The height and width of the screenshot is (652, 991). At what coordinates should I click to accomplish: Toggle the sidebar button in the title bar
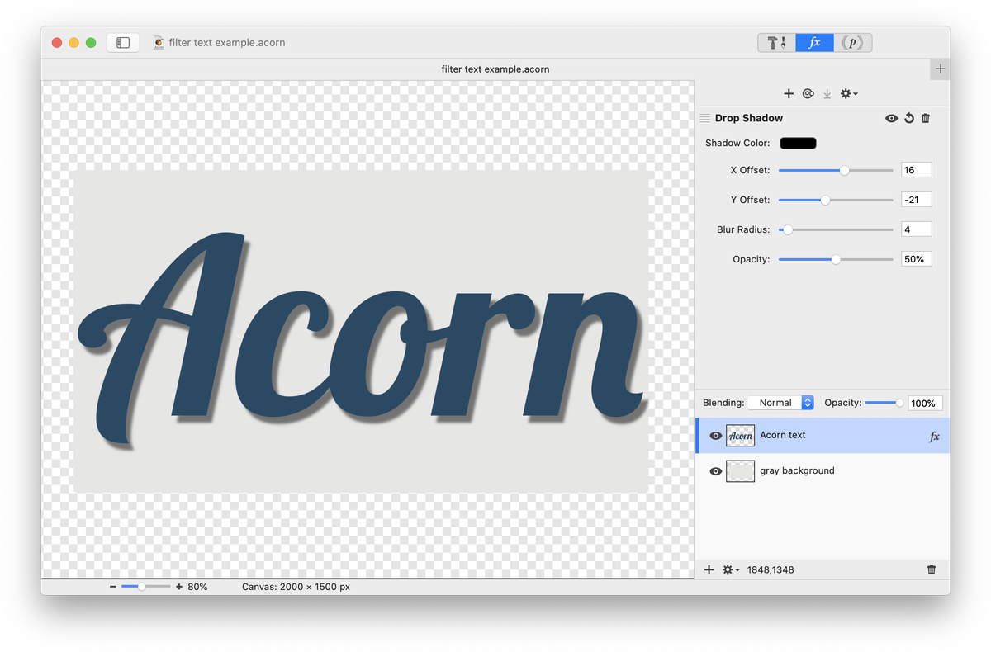[x=123, y=42]
